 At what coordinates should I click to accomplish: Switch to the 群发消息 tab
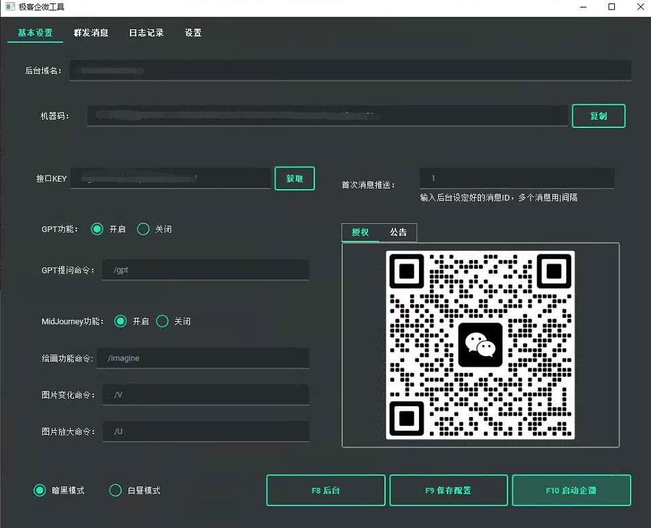pos(91,32)
